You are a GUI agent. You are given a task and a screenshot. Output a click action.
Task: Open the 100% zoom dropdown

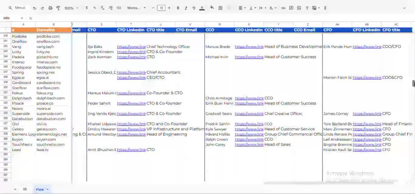[x=71, y=8]
